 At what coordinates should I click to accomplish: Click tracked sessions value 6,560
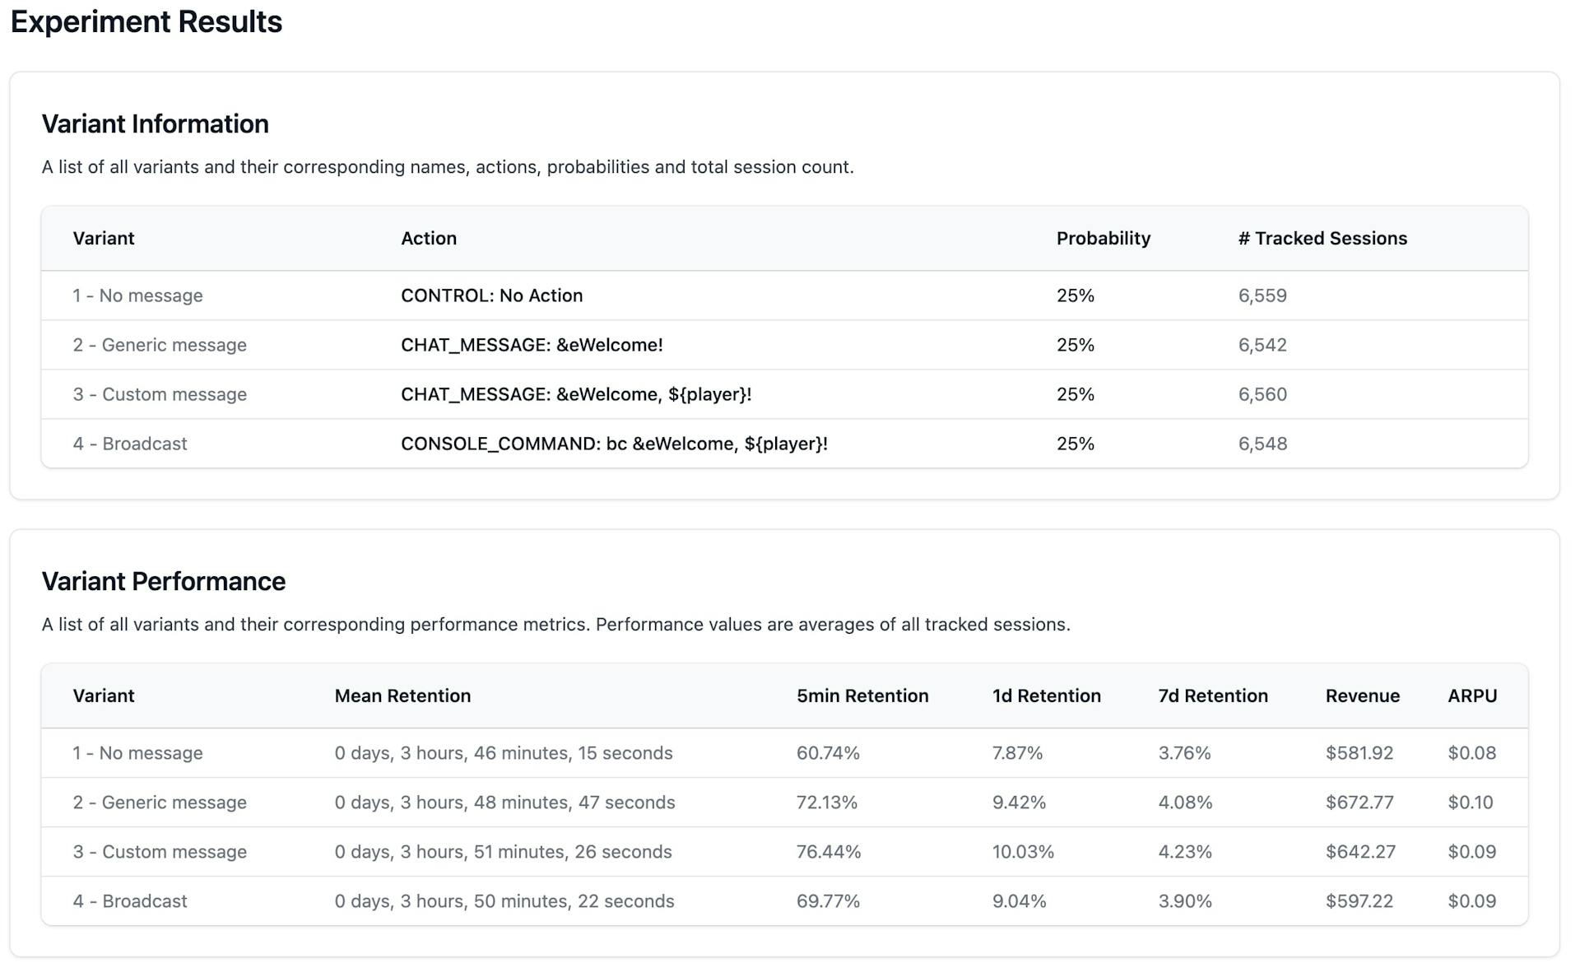[x=1262, y=394]
